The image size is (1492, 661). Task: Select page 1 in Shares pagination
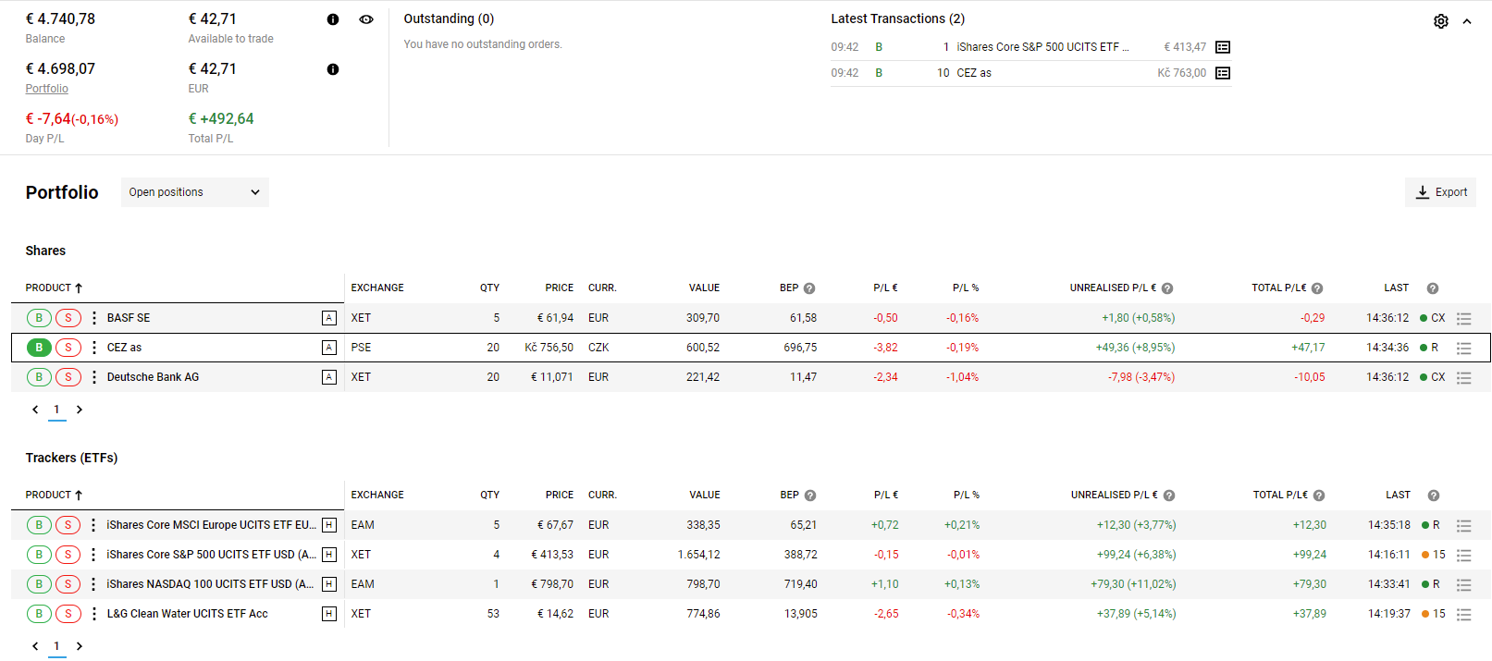tap(56, 410)
